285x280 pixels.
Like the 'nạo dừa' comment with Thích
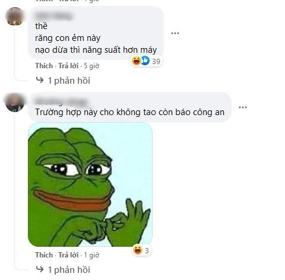click(44, 66)
